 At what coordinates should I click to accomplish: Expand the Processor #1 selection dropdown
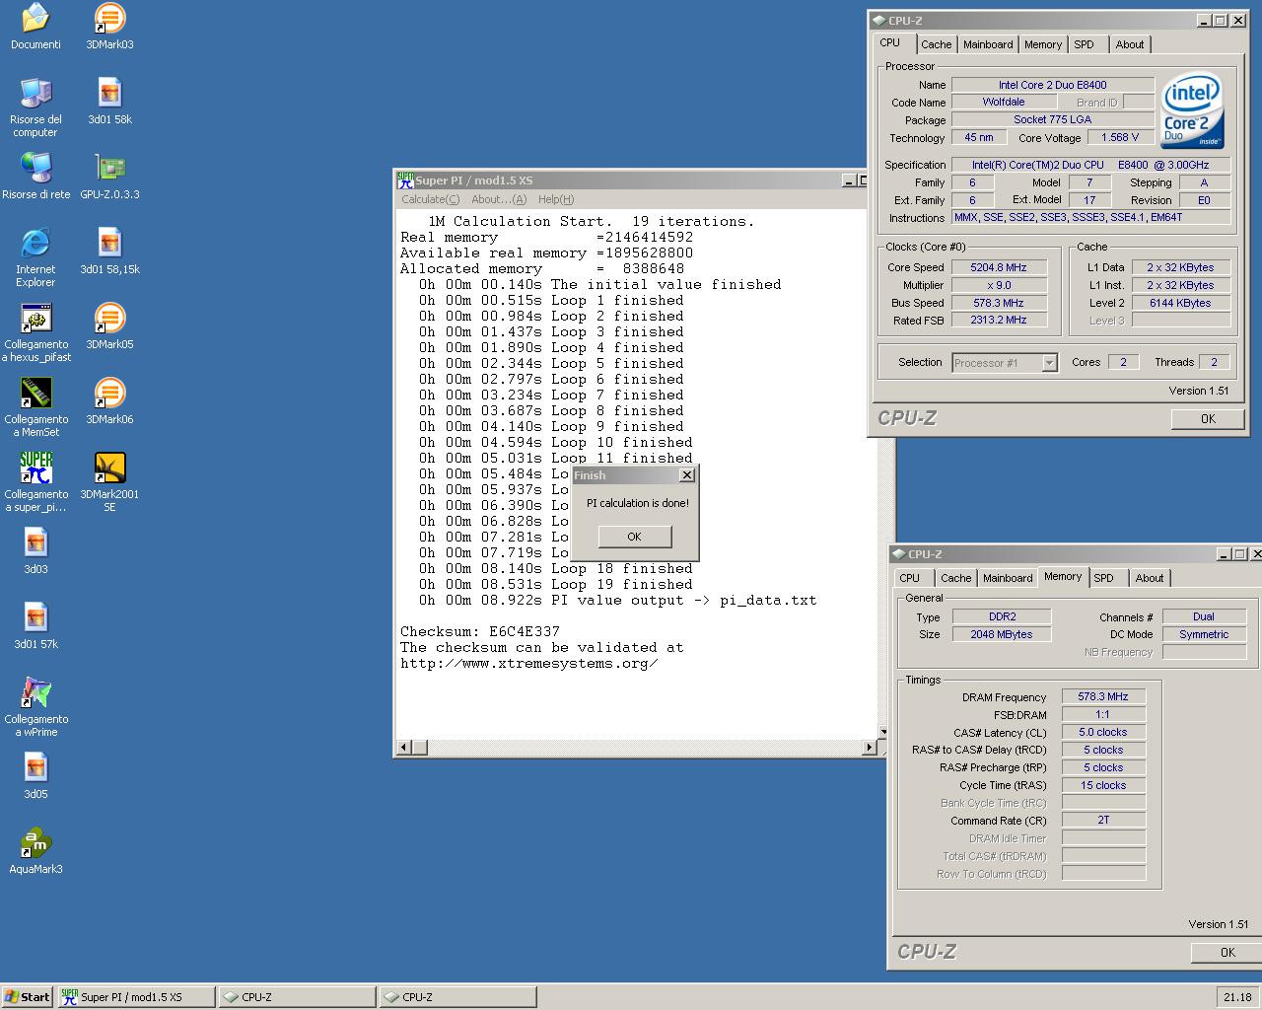click(x=1049, y=363)
